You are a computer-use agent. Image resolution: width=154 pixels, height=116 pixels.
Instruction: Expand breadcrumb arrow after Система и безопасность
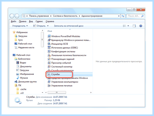[79, 16]
